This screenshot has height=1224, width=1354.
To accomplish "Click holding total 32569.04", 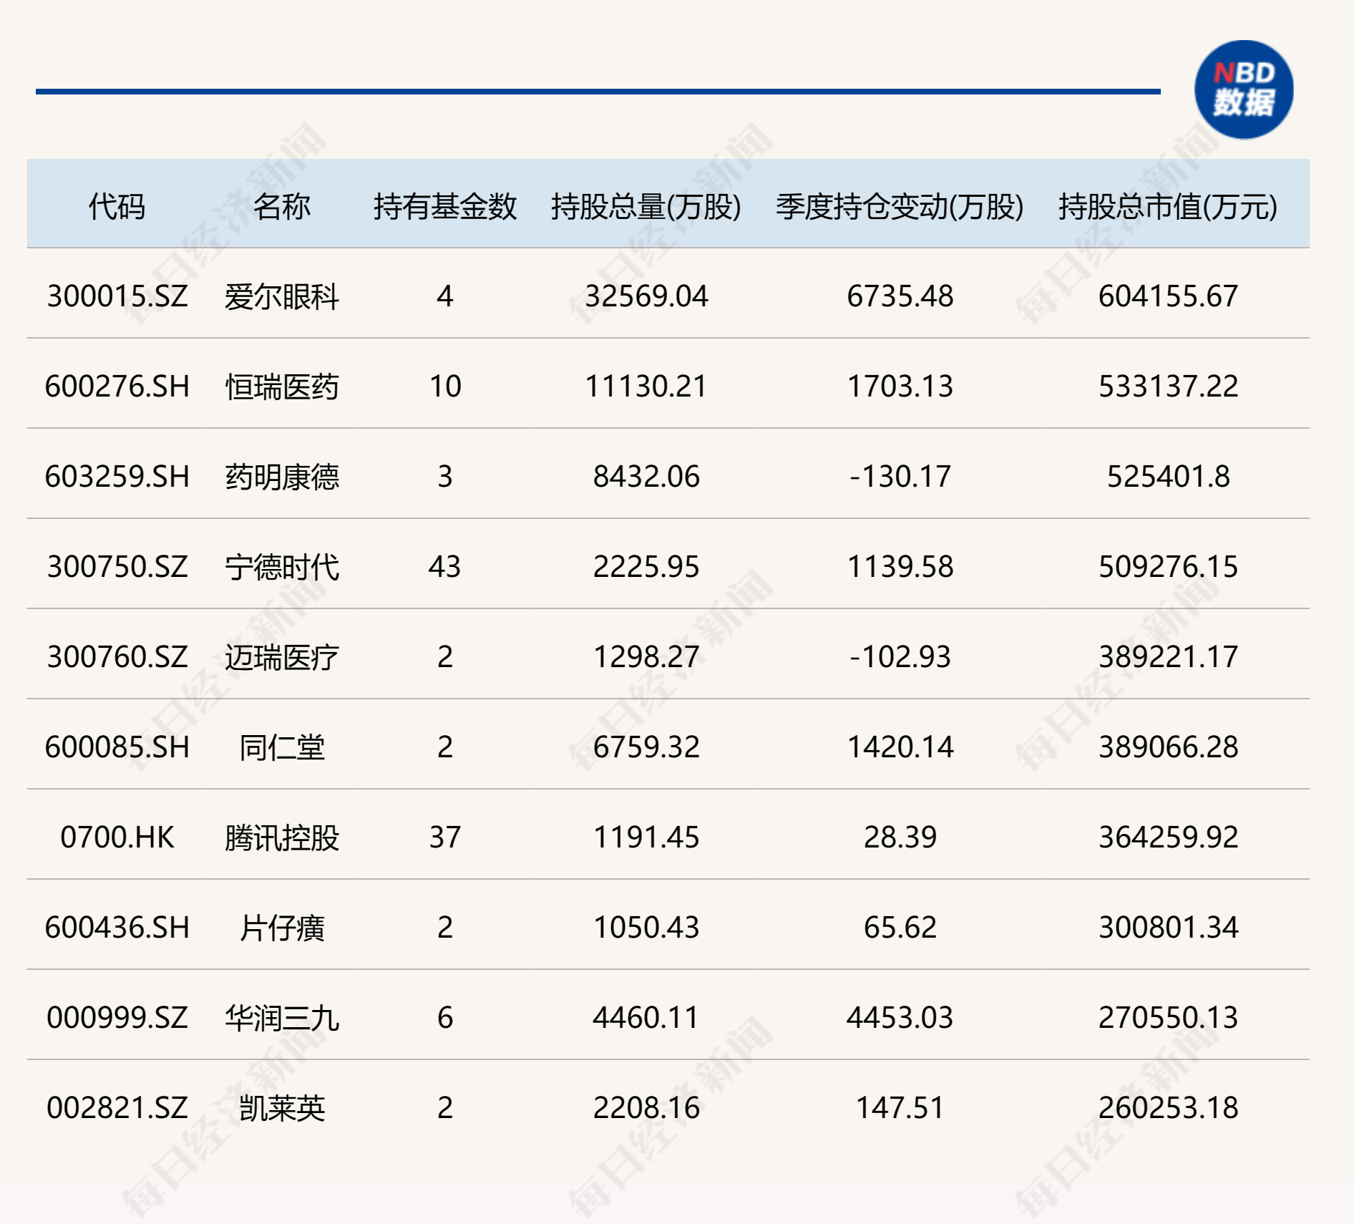I will point(646,296).
